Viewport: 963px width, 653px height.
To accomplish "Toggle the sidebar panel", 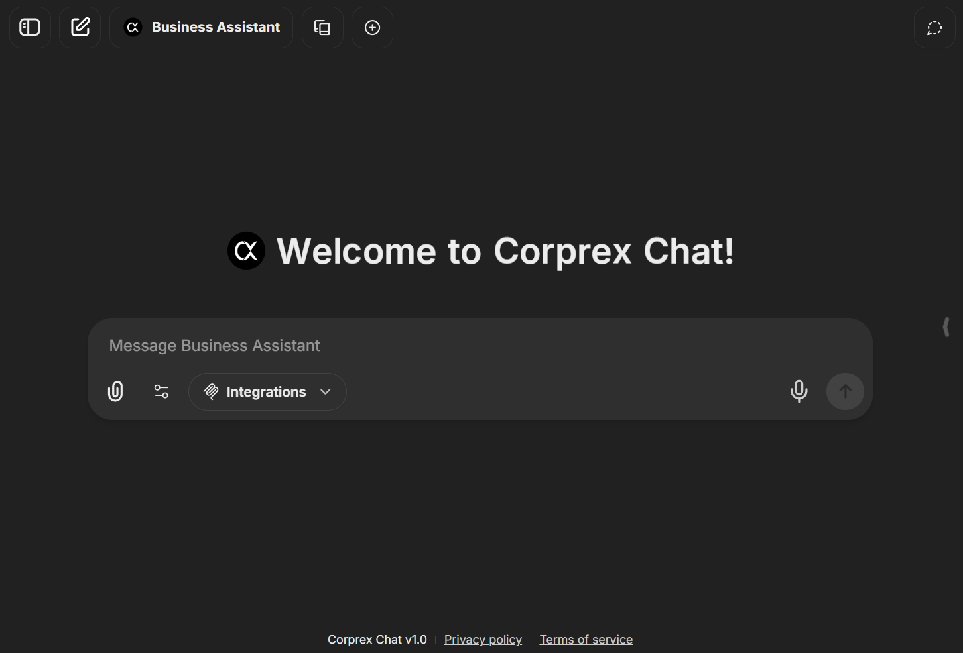I will point(30,27).
